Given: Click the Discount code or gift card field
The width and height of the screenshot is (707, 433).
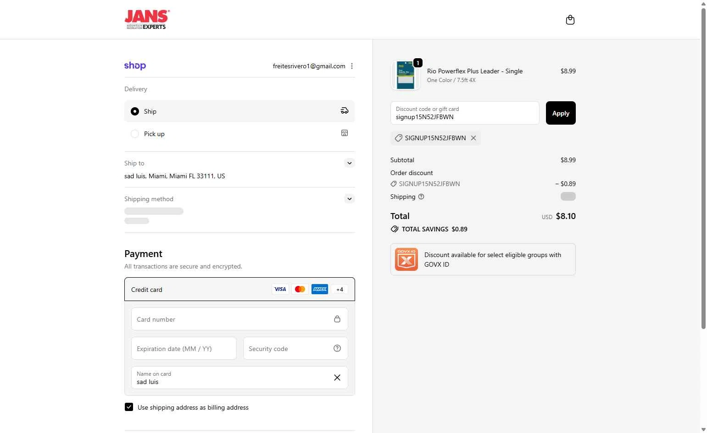Looking at the screenshot, I should coord(465,113).
